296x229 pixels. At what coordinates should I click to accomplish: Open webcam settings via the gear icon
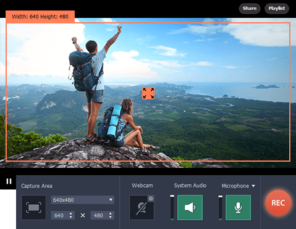click(151, 199)
